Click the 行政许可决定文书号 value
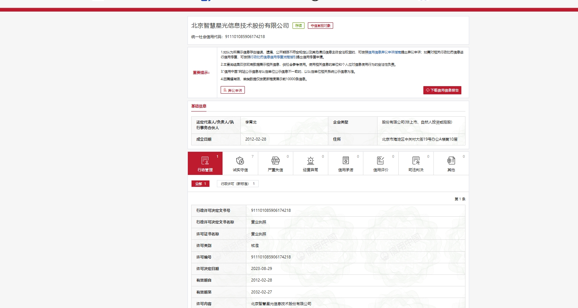This screenshot has height=308, width=578. pos(271,211)
